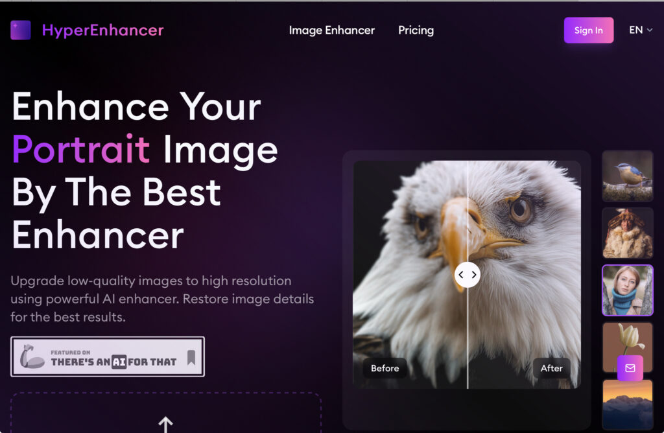The image size is (664, 433).
Task: Open the There's An AI For That badge
Action: [x=108, y=357]
